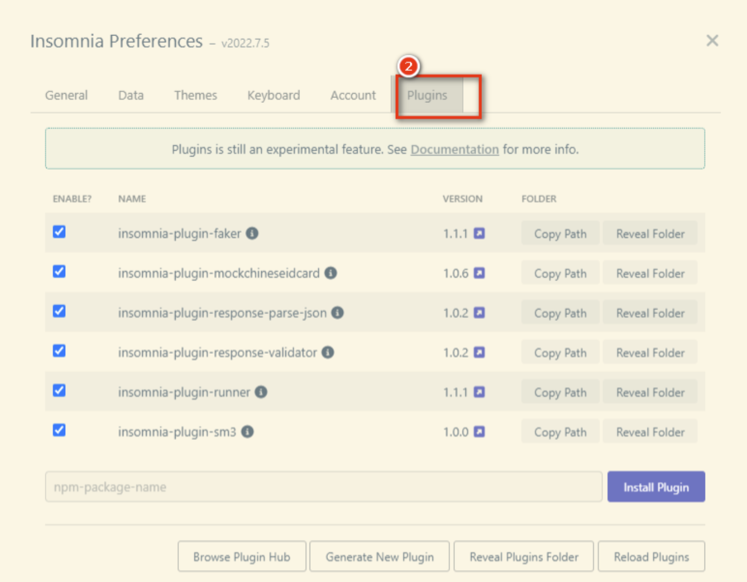The width and height of the screenshot is (747, 582).
Task: Reveal Folder for insomnia-plugin-sm3
Action: click(x=650, y=432)
